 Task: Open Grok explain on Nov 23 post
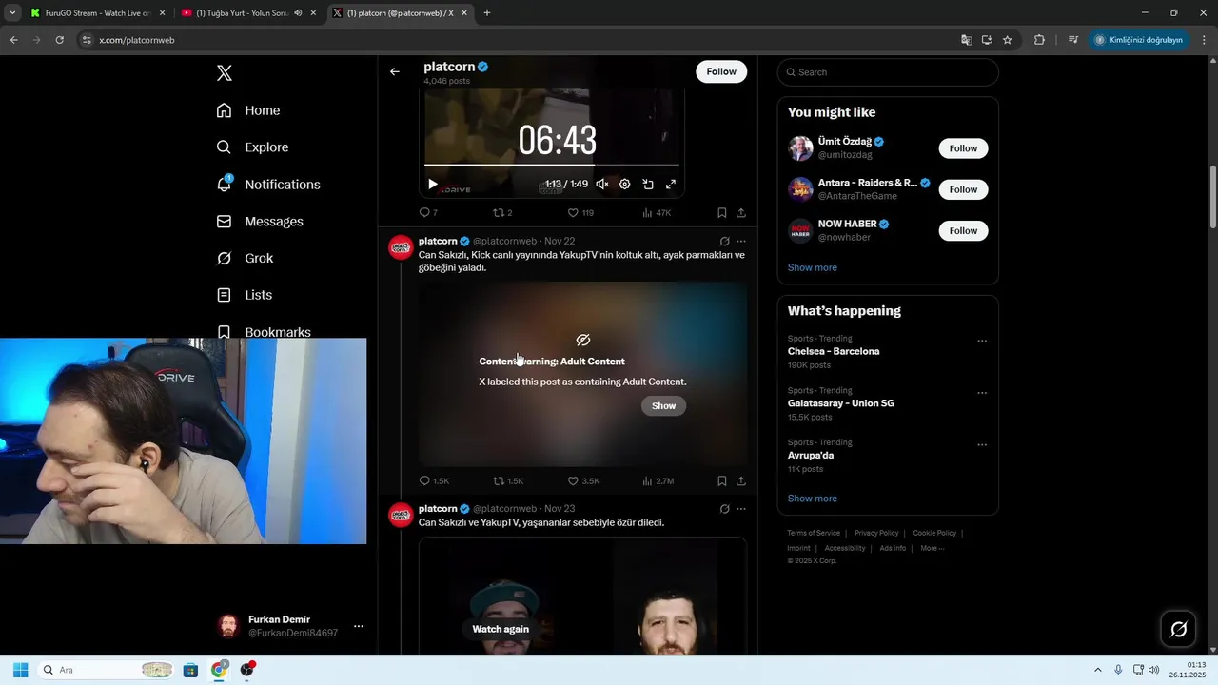point(724,509)
